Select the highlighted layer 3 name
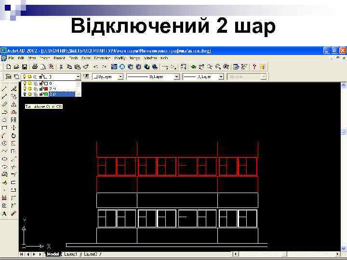The width and height of the screenshot is (347, 260). (x=62, y=94)
